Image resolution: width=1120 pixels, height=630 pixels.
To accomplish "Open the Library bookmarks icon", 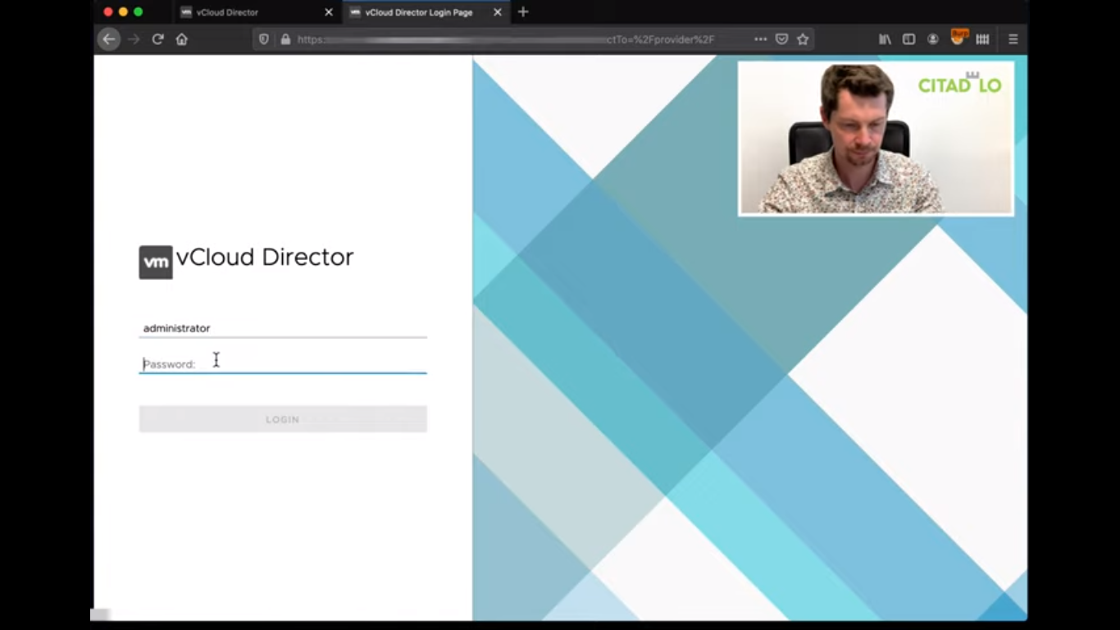I will [x=885, y=39].
